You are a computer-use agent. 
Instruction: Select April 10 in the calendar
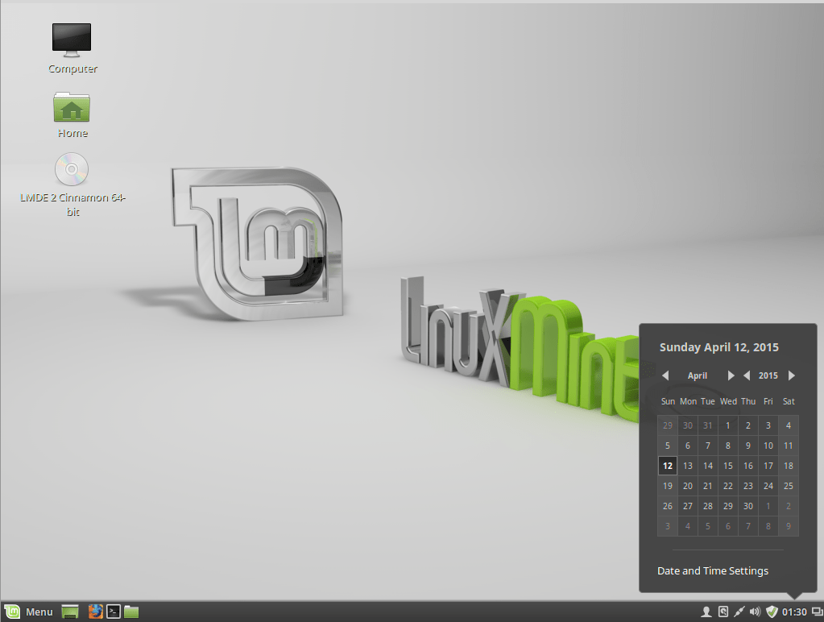(x=768, y=446)
